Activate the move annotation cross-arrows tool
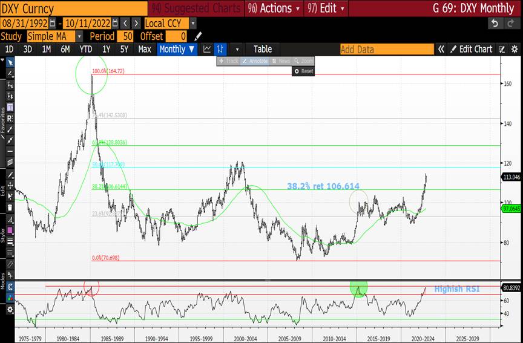 [10, 185]
